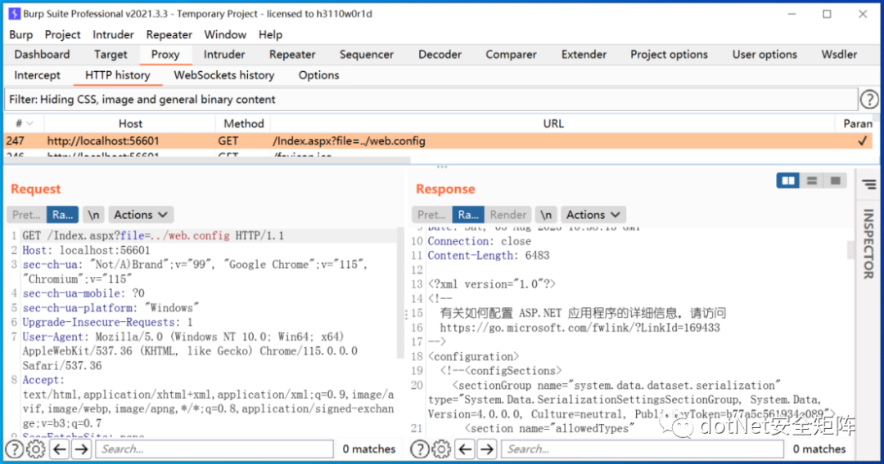The image size is (884, 464).
Task: Select combined tabbed layout icon
Action: coord(836,181)
